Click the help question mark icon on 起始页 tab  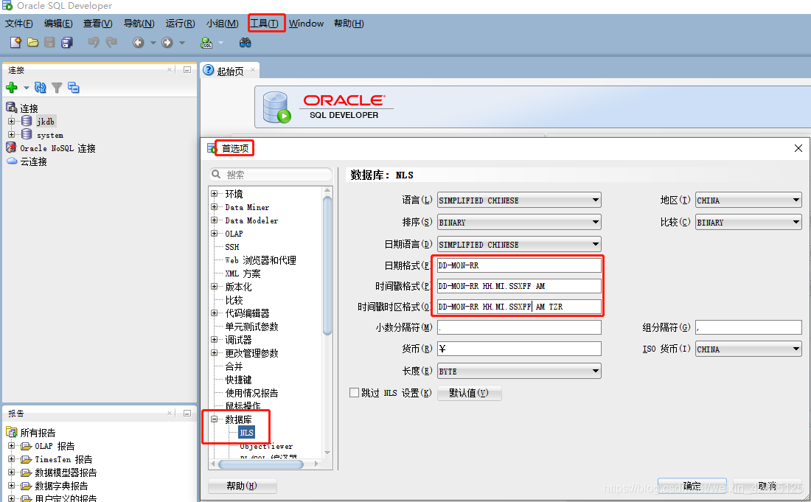(x=209, y=70)
